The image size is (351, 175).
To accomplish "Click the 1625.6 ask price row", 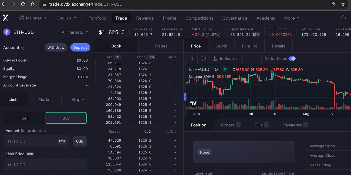I will tap(139, 105).
